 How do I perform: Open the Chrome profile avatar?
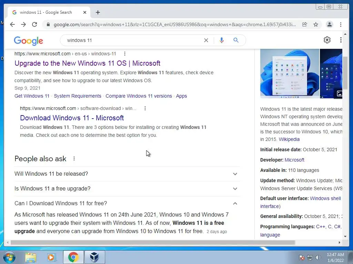click(329, 24)
